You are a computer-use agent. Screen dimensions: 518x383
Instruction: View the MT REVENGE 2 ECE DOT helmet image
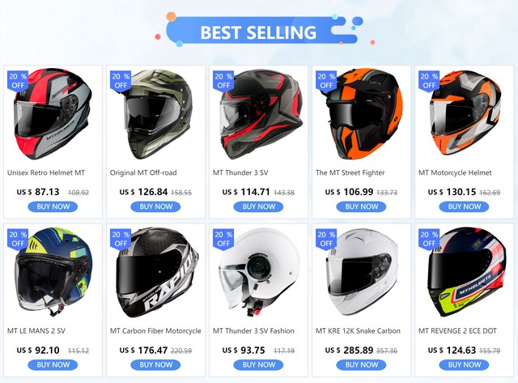466,272
